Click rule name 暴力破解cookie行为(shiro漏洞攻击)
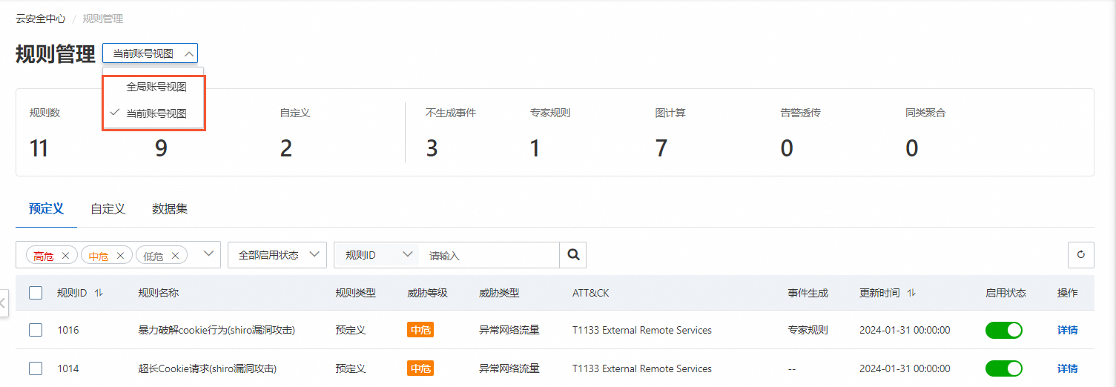Viewport: 1116px width, 387px height. pos(217,330)
